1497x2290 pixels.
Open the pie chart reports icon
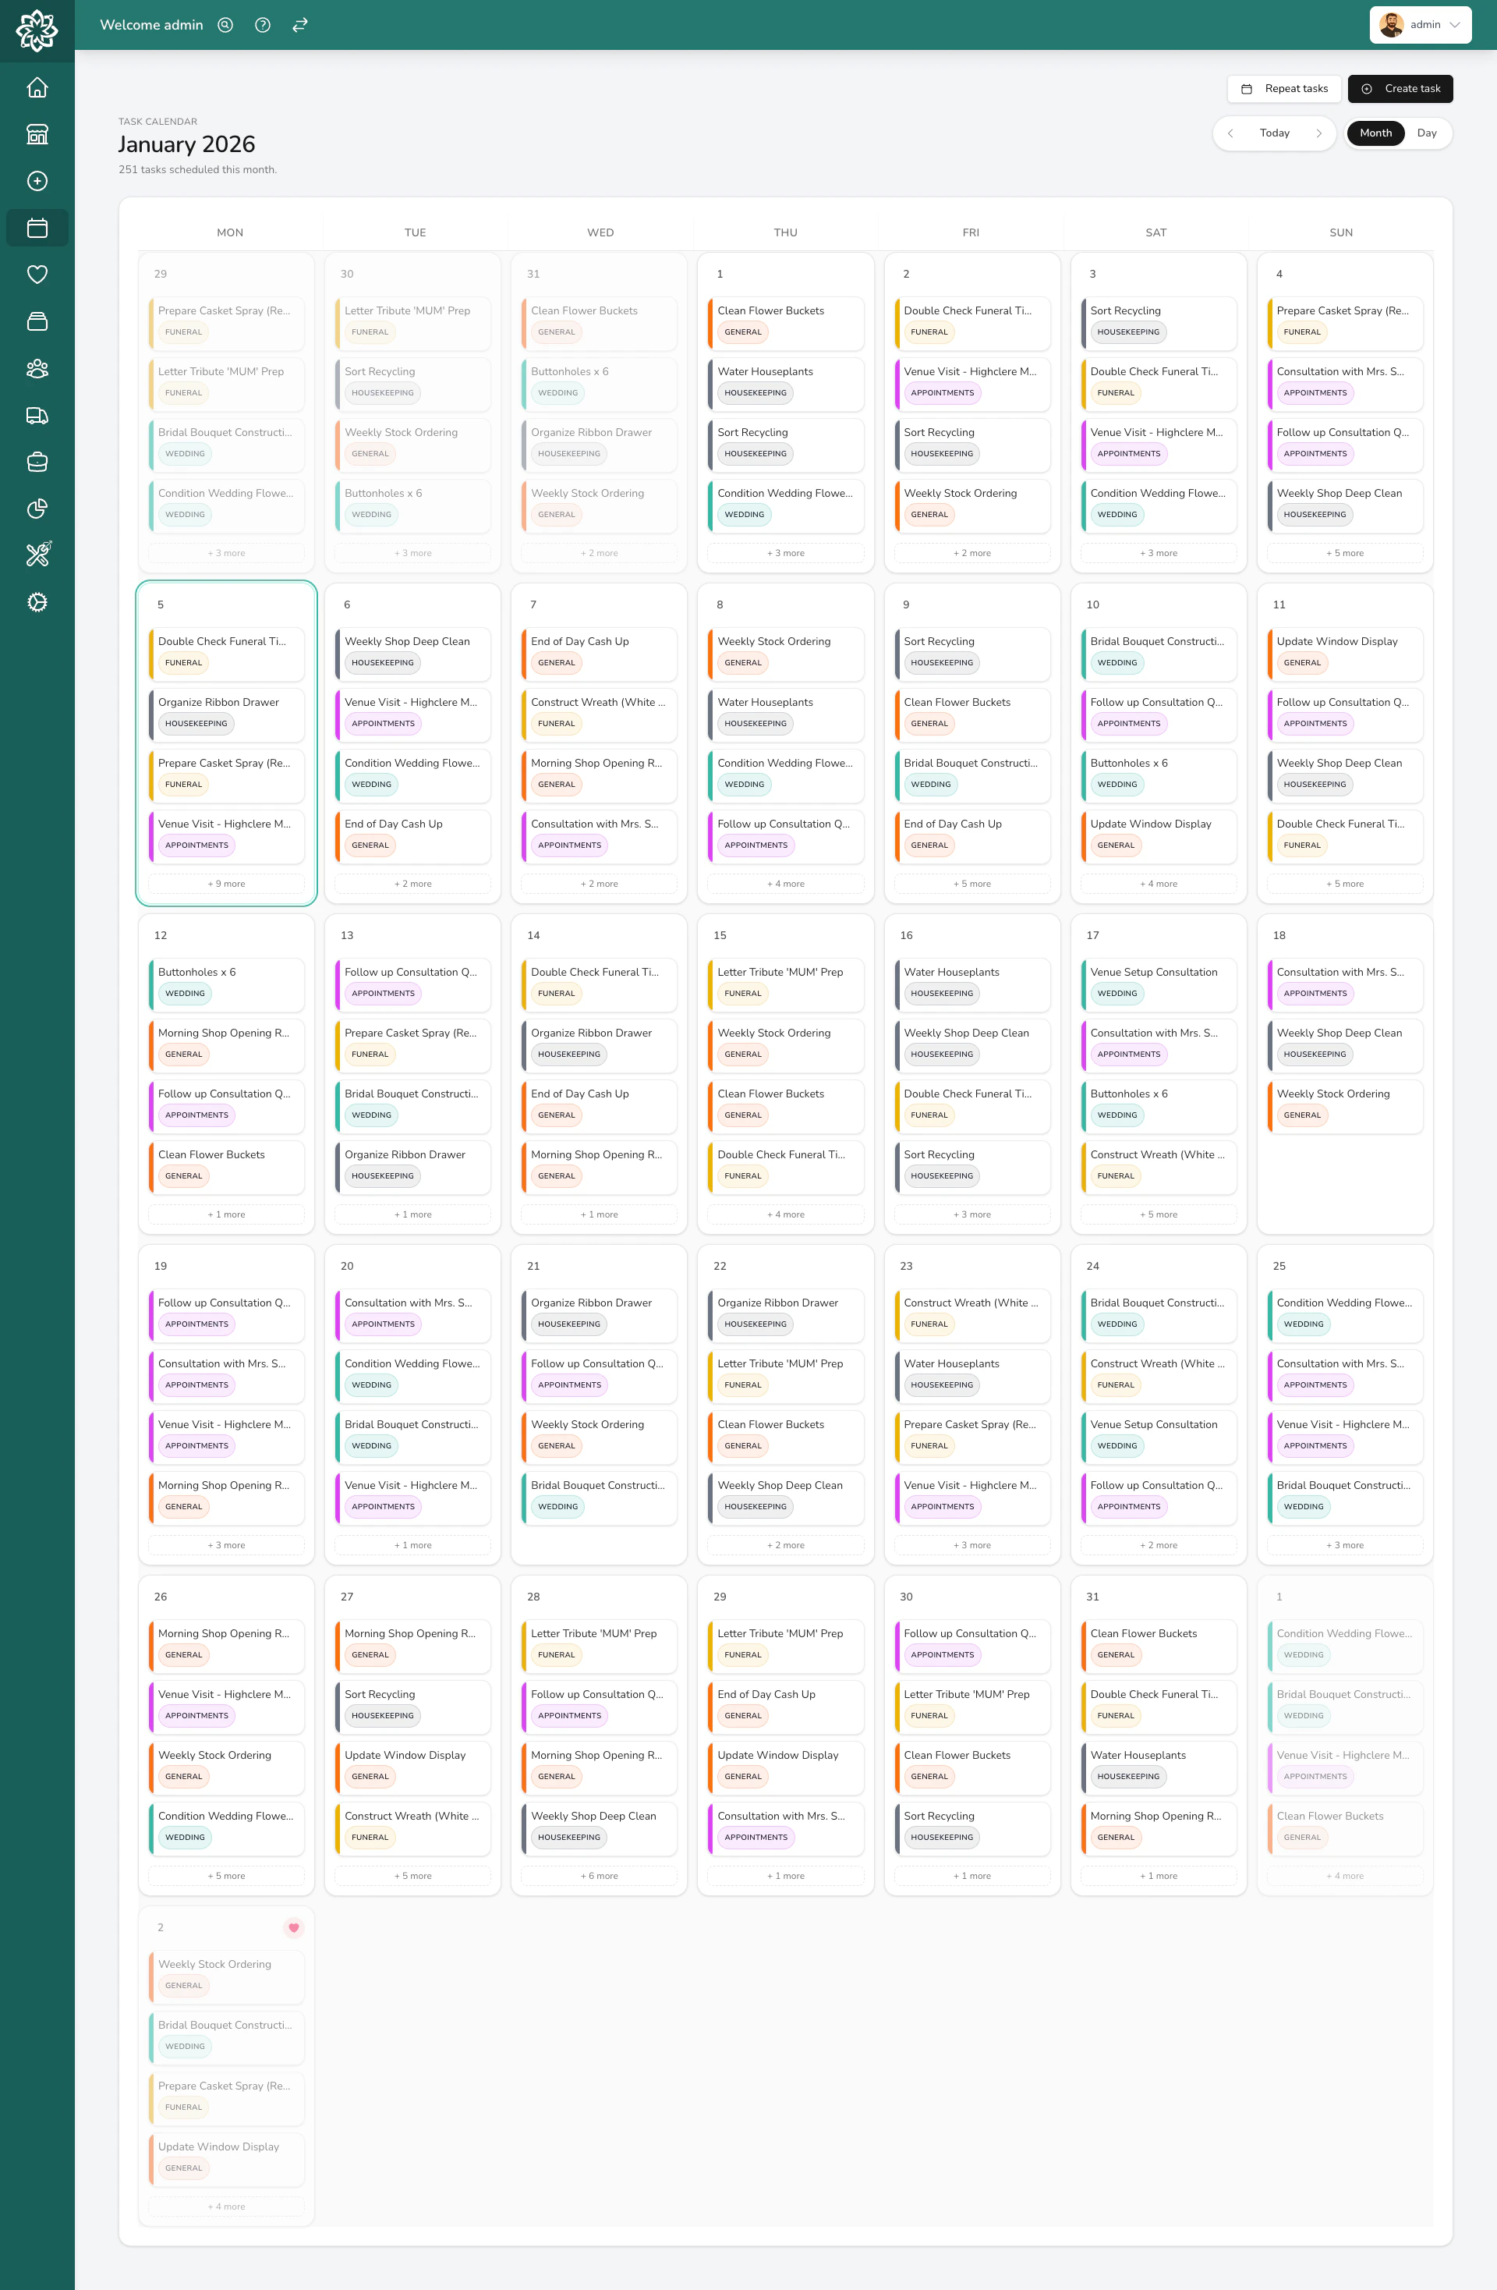click(37, 509)
